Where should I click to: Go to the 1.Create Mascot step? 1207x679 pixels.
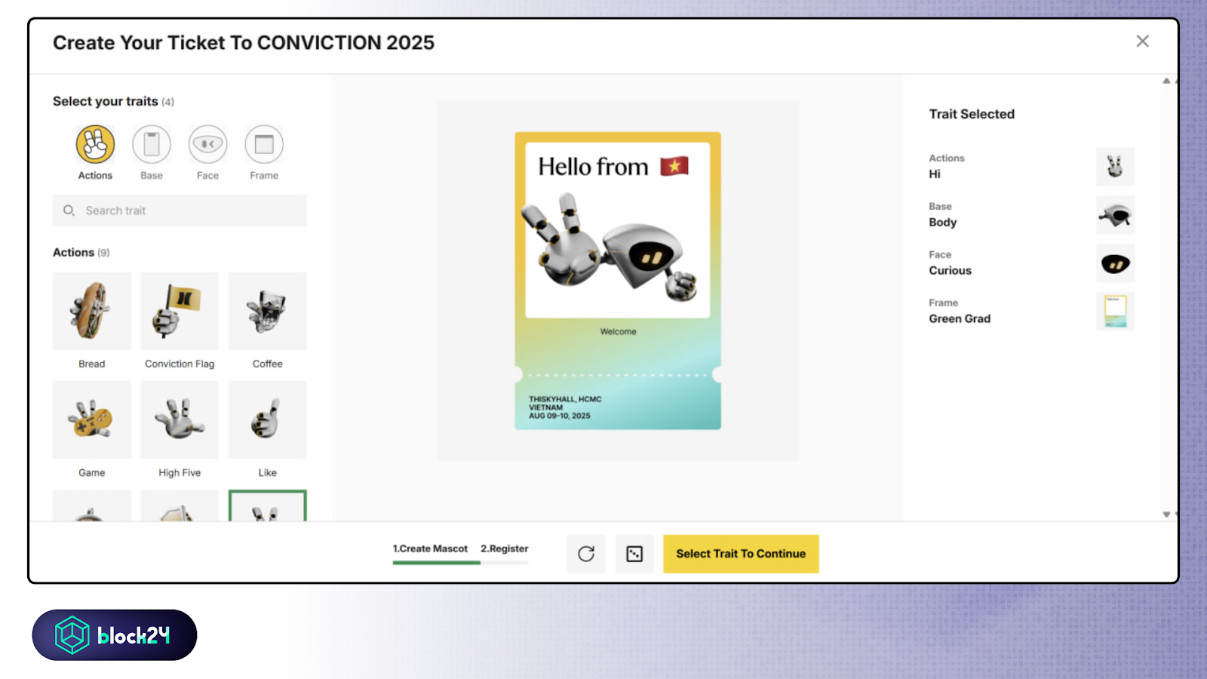[x=430, y=548]
